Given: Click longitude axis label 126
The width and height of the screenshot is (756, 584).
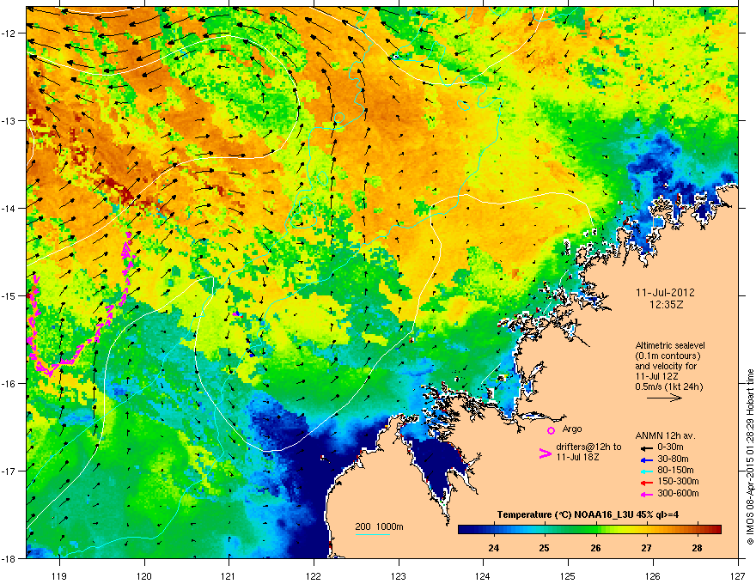Looking at the screenshot, I should coord(653,575).
